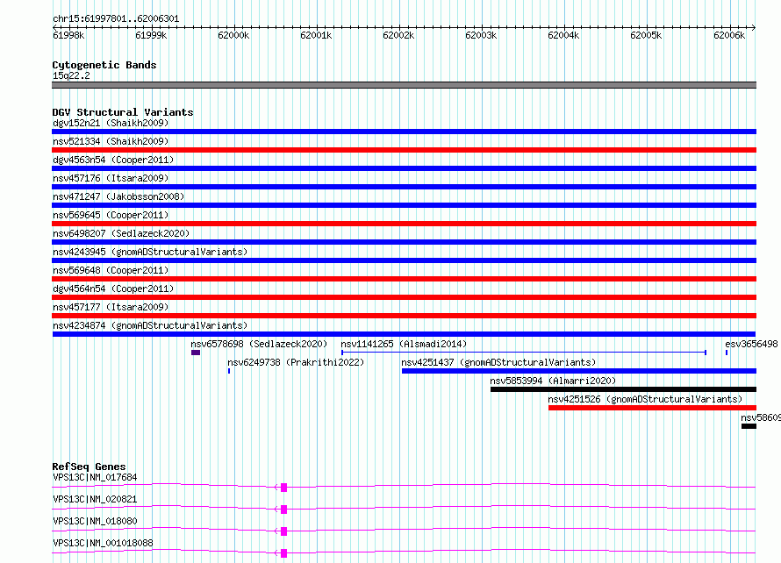
Task: Click the 62002k mark on the ruler
Action: tap(398, 35)
